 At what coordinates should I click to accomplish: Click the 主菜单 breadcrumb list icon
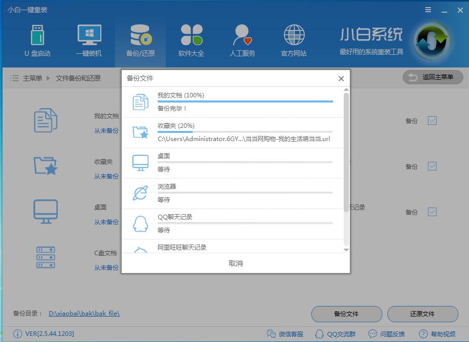click(14, 79)
